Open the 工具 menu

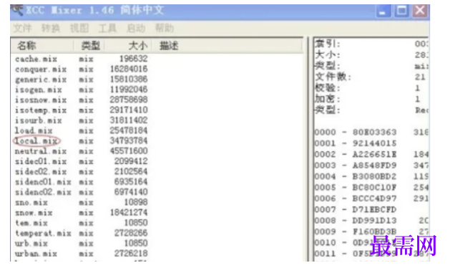[107, 28]
